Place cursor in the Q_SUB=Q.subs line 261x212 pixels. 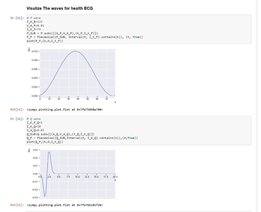coord(61,134)
